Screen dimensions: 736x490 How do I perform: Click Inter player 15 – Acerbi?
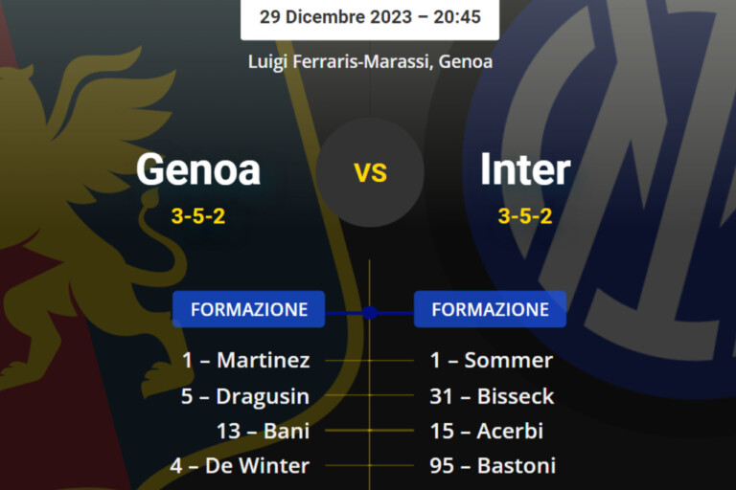click(x=487, y=431)
